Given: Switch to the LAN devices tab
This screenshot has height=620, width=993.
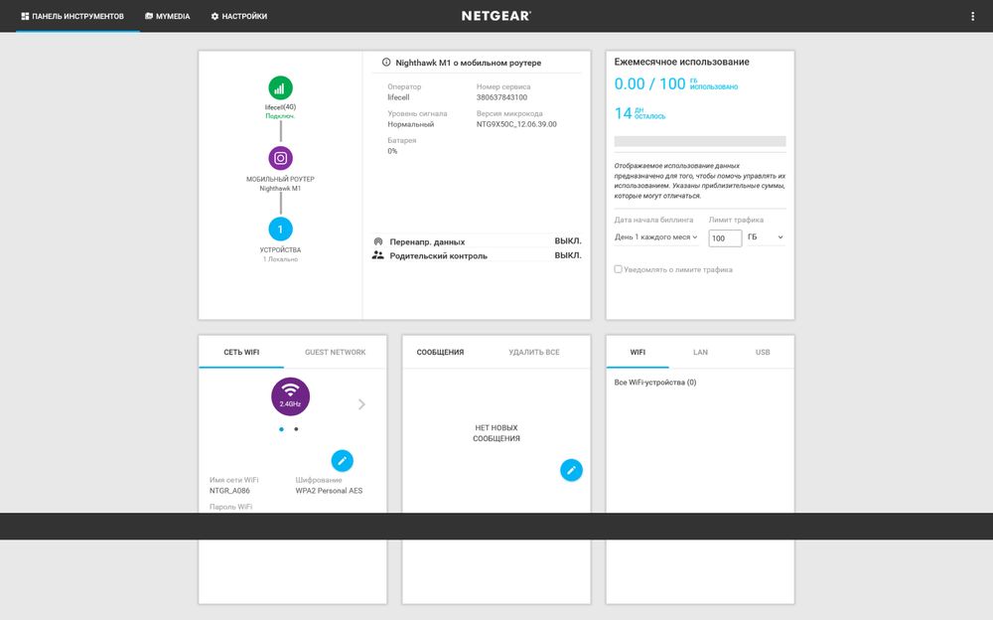Looking at the screenshot, I should pos(700,353).
